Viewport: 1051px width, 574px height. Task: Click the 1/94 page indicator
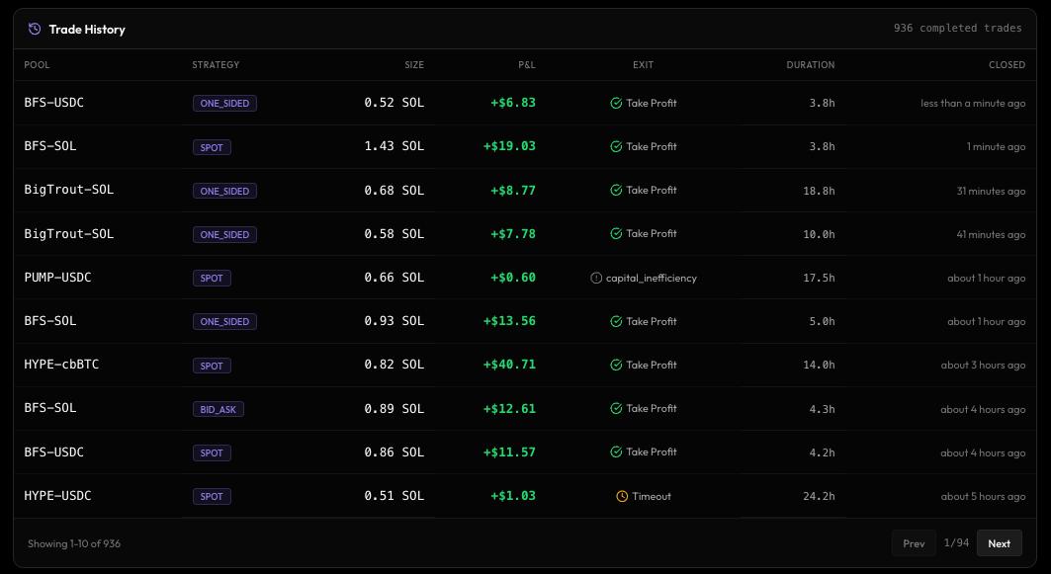click(956, 542)
